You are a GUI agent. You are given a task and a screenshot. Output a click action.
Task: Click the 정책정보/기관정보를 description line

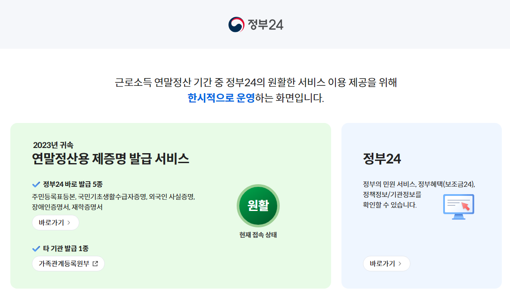pyautogui.click(x=392, y=195)
